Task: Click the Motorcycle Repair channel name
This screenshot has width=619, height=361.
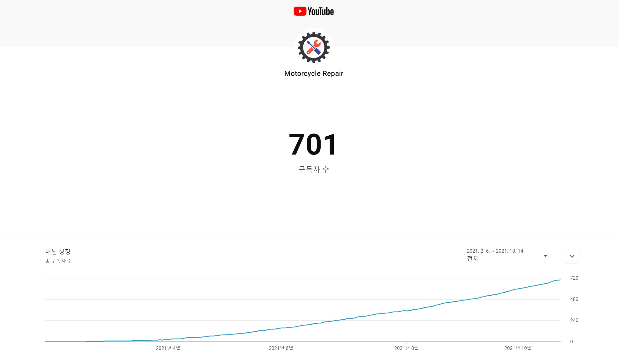Action: click(313, 74)
